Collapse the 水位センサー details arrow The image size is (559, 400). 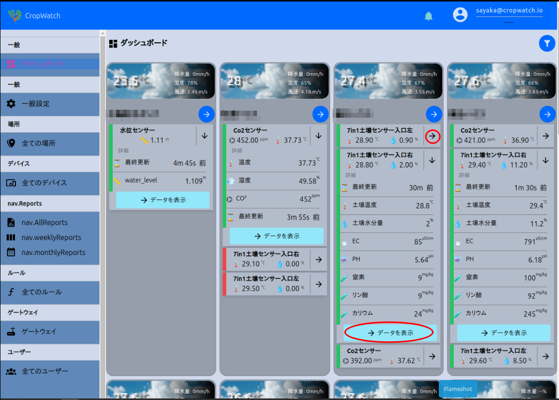[x=204, y=136]
